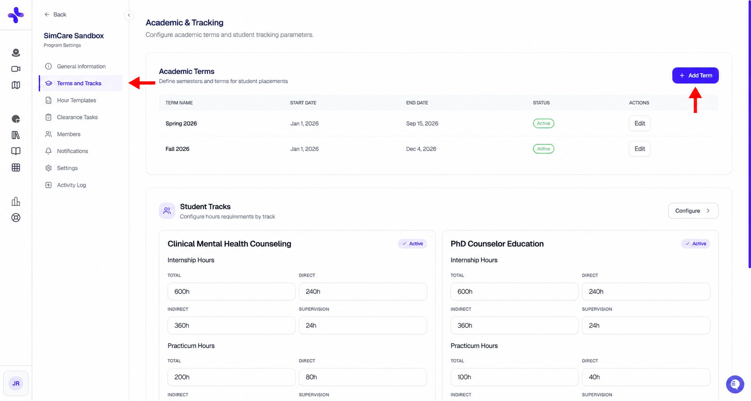Open the chat support bubble
This screenshot has width=751, height=401.
point(735,384)
